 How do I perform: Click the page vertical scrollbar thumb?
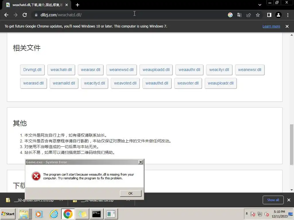[292, 144]
